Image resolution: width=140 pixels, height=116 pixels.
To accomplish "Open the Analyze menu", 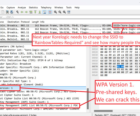I will (x=22, y=8).
